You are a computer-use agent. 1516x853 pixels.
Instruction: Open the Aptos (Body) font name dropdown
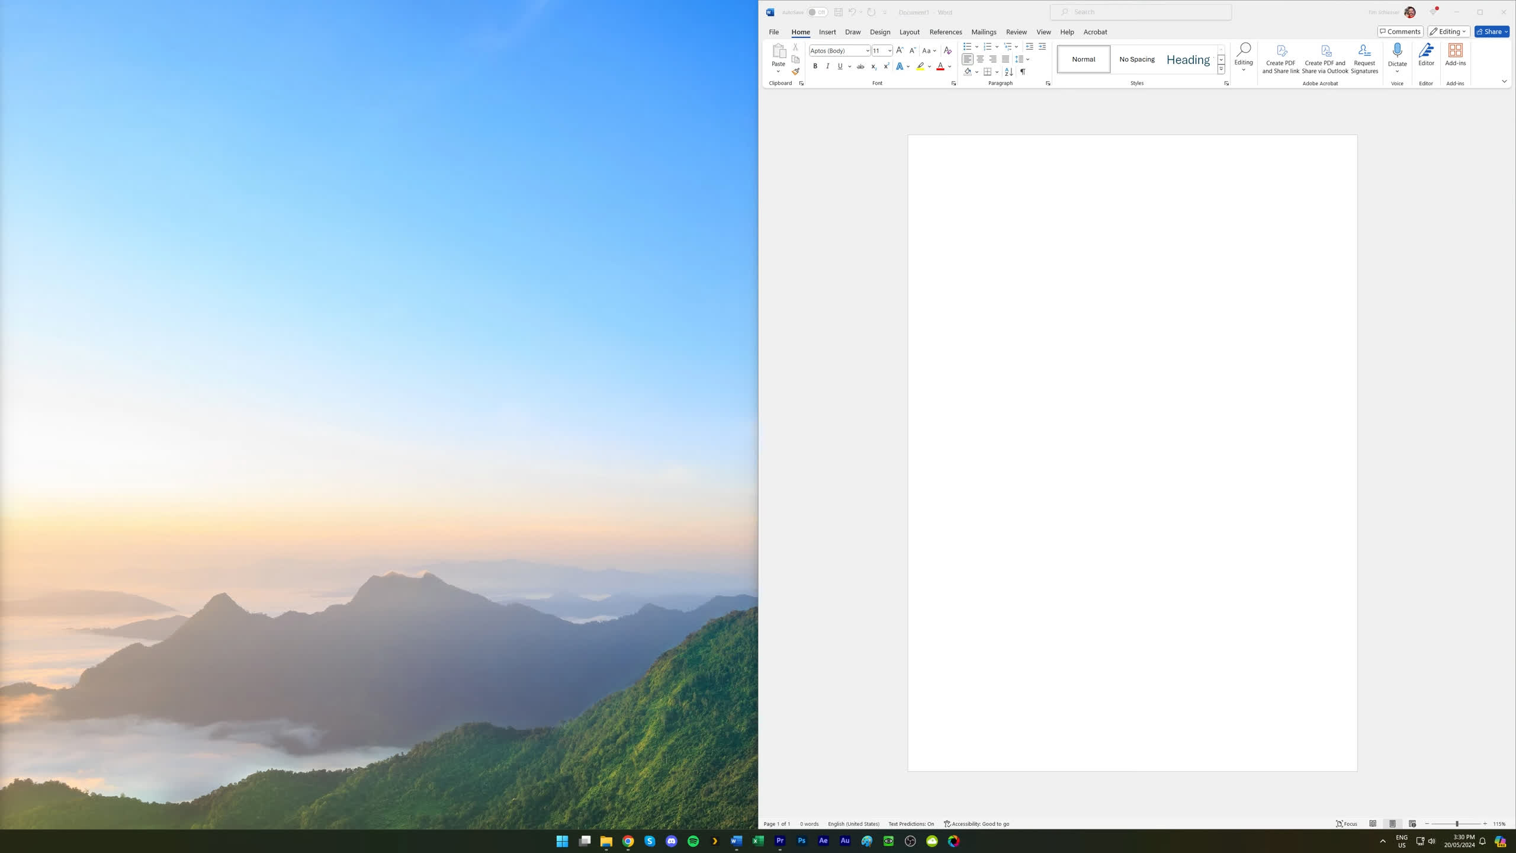click(868, 51)
